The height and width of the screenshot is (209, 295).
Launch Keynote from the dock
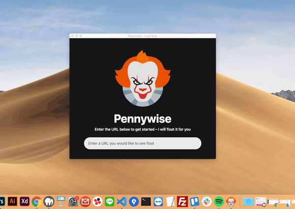coord(61,202)
